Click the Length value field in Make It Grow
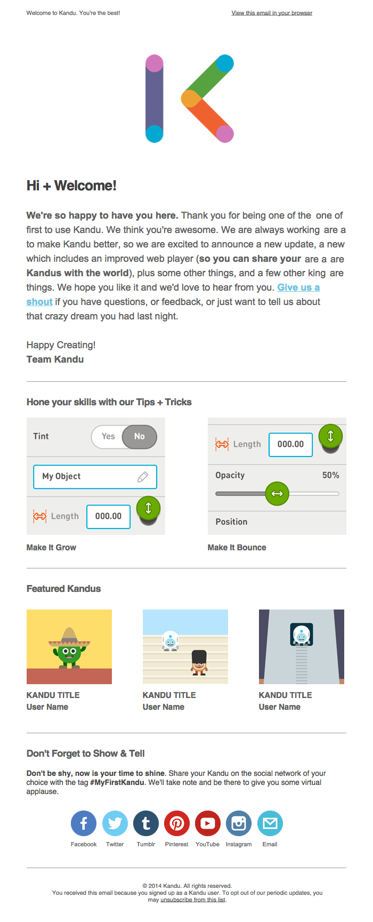The width and height of the screenshot is (373, 922). [109, 517]
